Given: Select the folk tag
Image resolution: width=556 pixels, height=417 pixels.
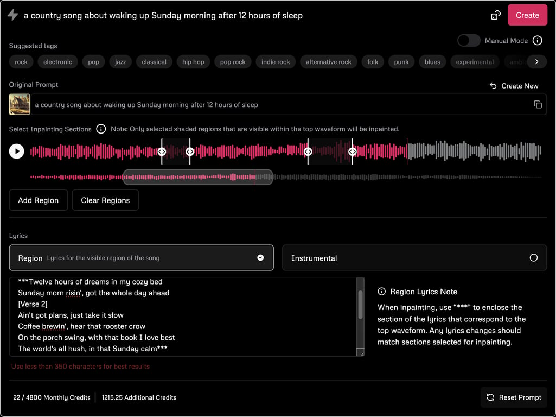Looking at the screenshot, I should 373,62.
